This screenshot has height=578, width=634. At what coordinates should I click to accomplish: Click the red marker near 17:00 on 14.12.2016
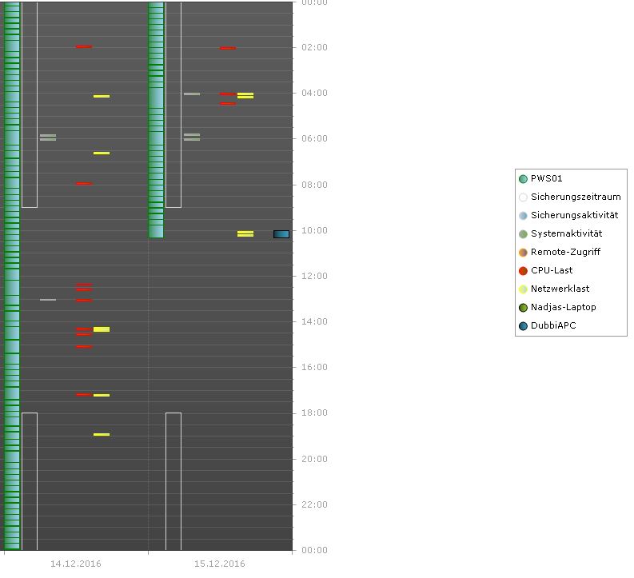(x=84, y=394)
